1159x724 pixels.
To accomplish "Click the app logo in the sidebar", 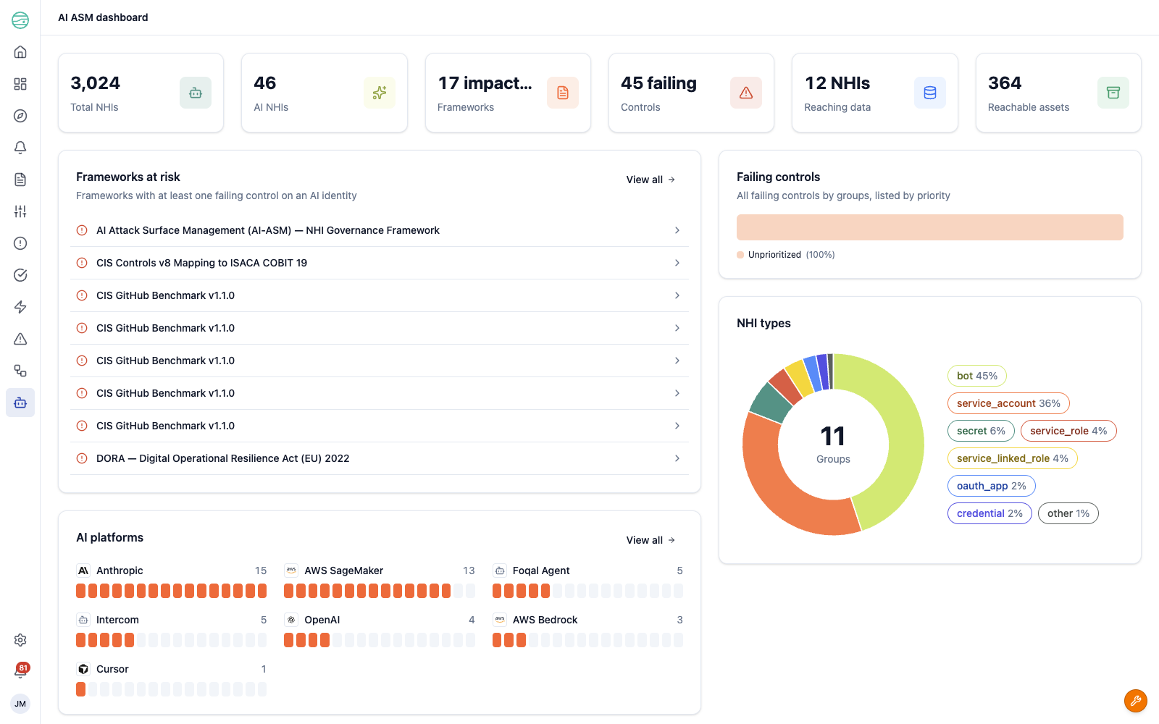I will pos(20,20).
